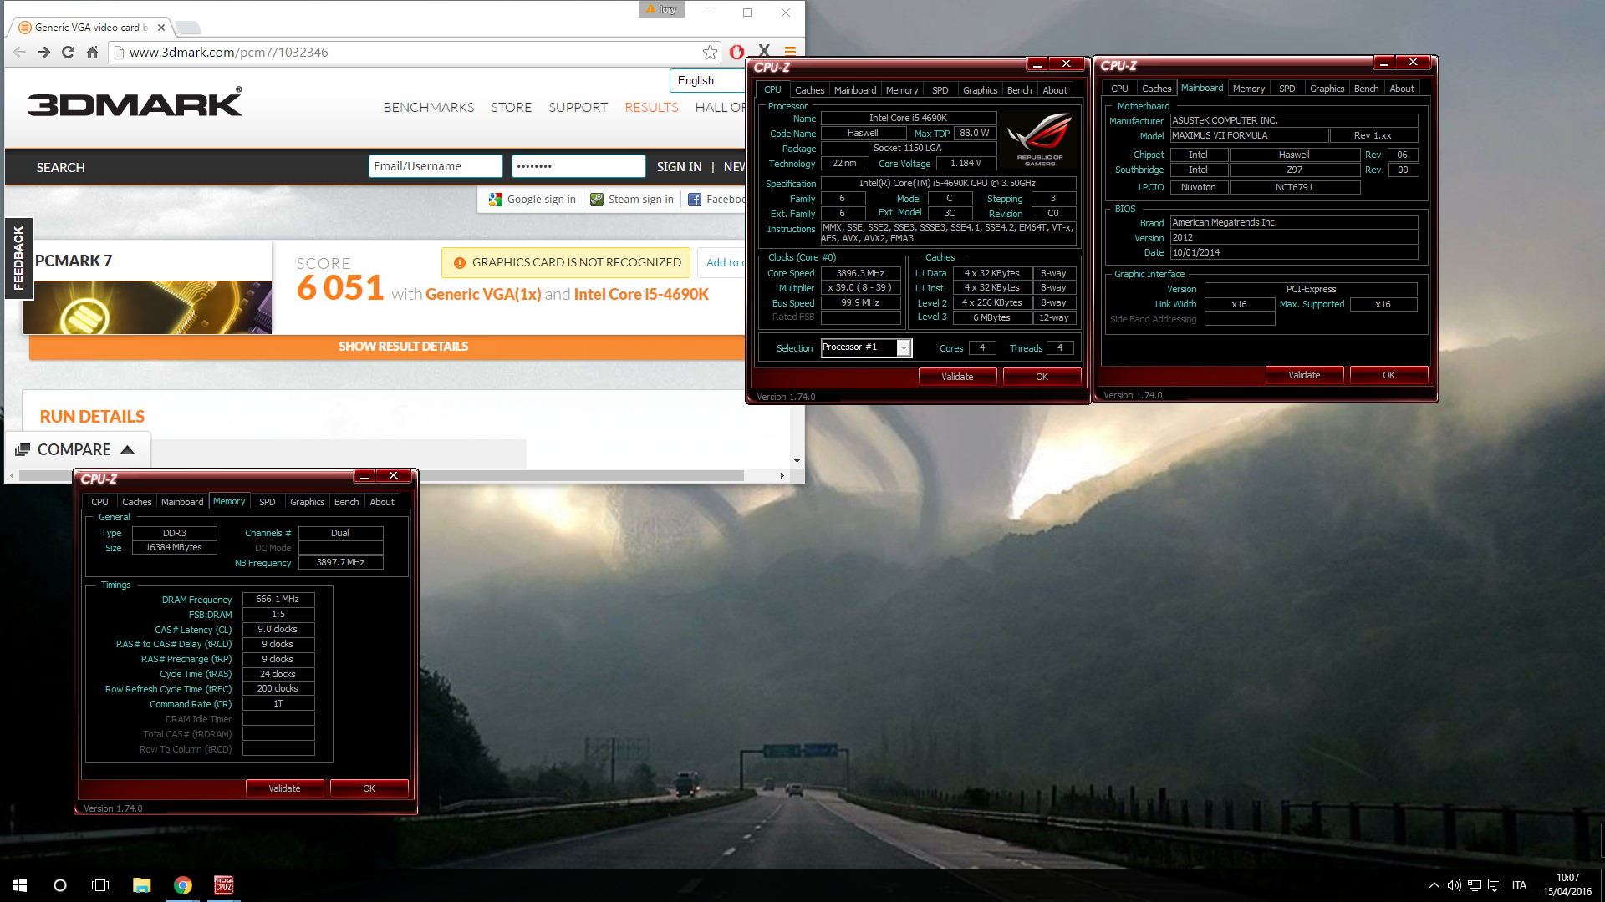Image resolution: width=1605 pixels, height=902 pixels.
Task: Open RESULTS menu on 3DMark
Action: [651, 108]
